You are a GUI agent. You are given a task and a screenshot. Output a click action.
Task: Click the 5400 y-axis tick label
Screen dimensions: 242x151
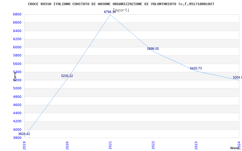17,72
